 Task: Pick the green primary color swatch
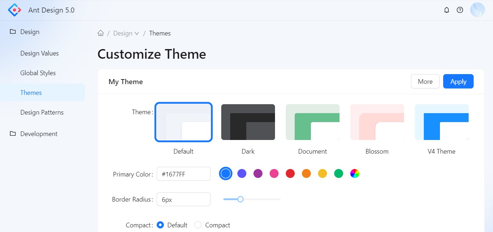(338, 174)
